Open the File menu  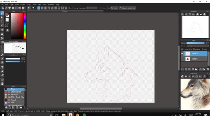click(2, 5)
